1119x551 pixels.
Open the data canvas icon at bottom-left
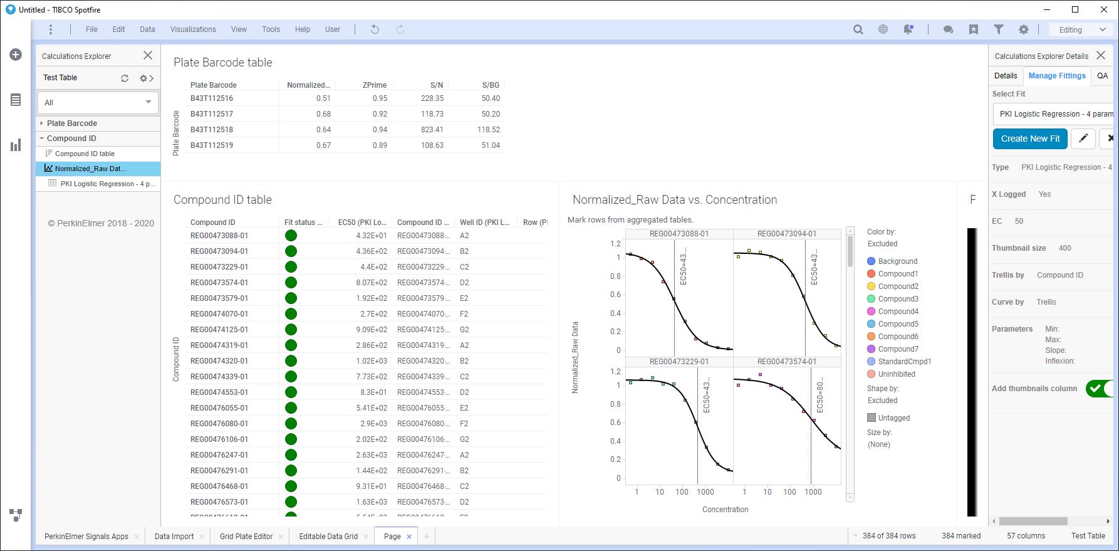click(x=16, y=515)
